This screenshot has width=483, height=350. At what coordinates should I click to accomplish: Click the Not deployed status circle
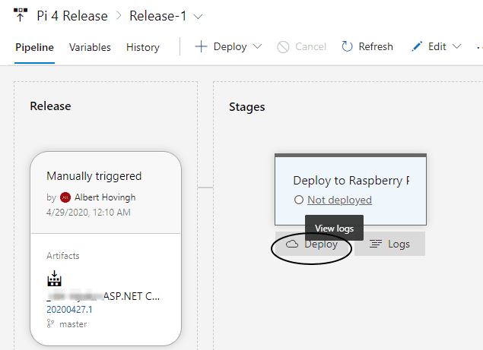299,200
